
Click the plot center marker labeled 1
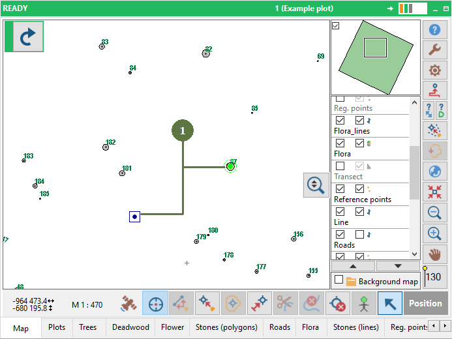tap(183, 130)
